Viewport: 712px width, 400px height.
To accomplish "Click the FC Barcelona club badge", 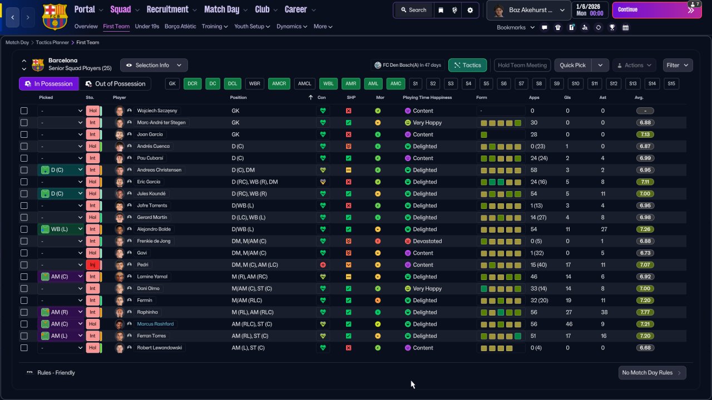I will tap(54, 16).
